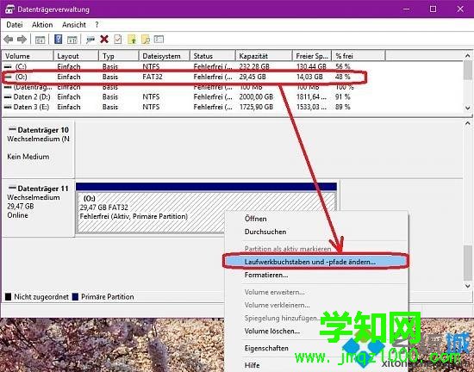Click the drive icon in the Daten 3 (E:) row
This screenshot has height=372, width=474.
pyautogui.click(x=8, y=107)
